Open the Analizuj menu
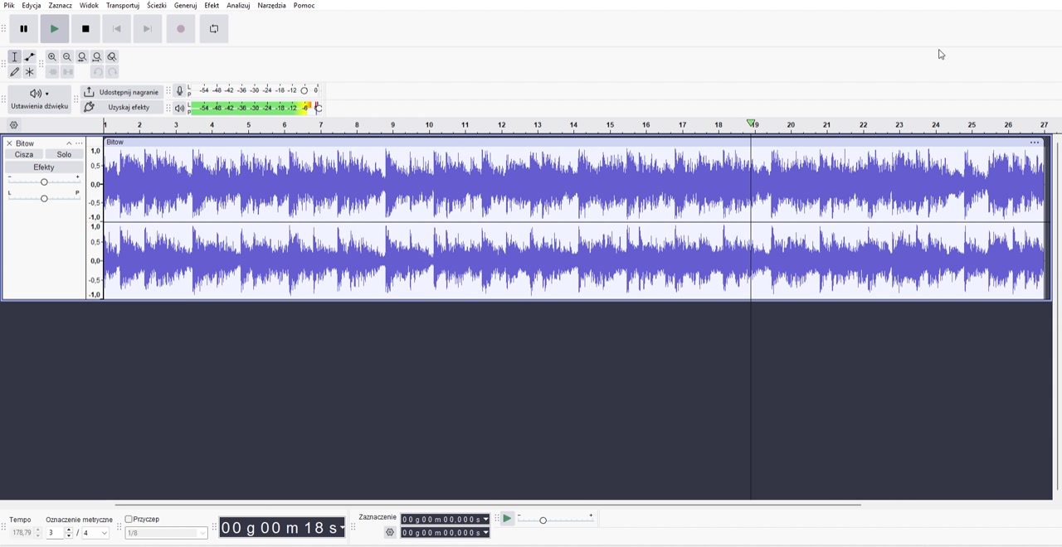Screen dimensions: 1062x547 coord(238,6)
